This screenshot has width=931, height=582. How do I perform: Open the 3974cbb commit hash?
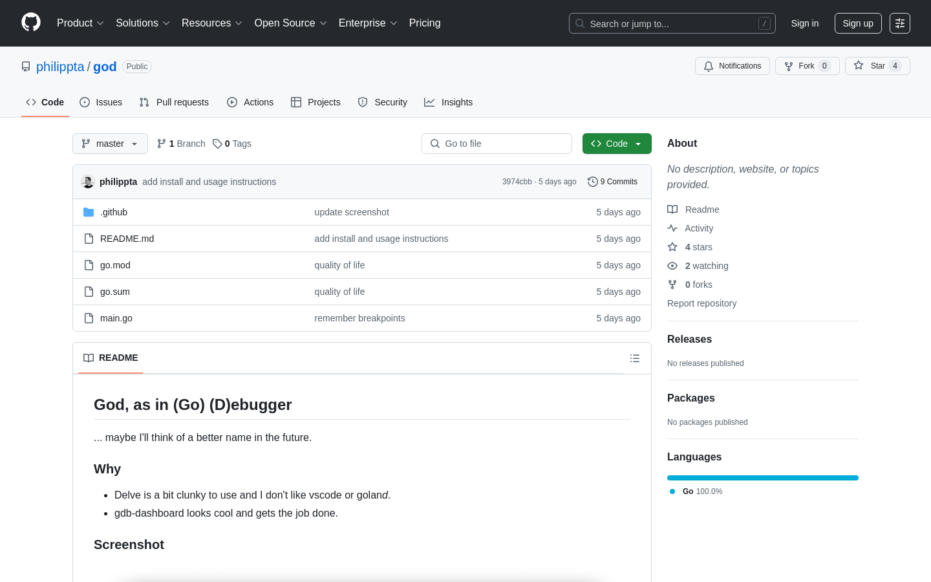(517, 182)
